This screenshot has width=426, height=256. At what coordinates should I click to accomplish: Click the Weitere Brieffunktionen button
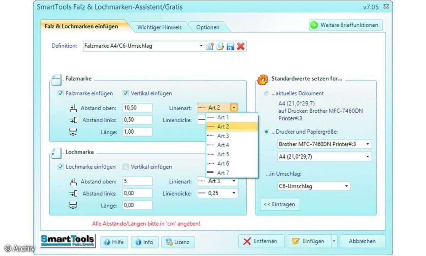pos(346,25)
